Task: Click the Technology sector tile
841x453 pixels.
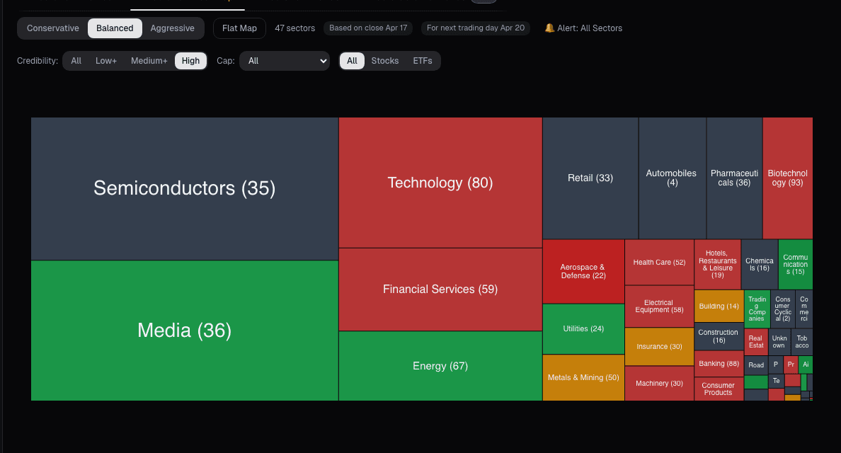Action: click(x=440, y=183)
